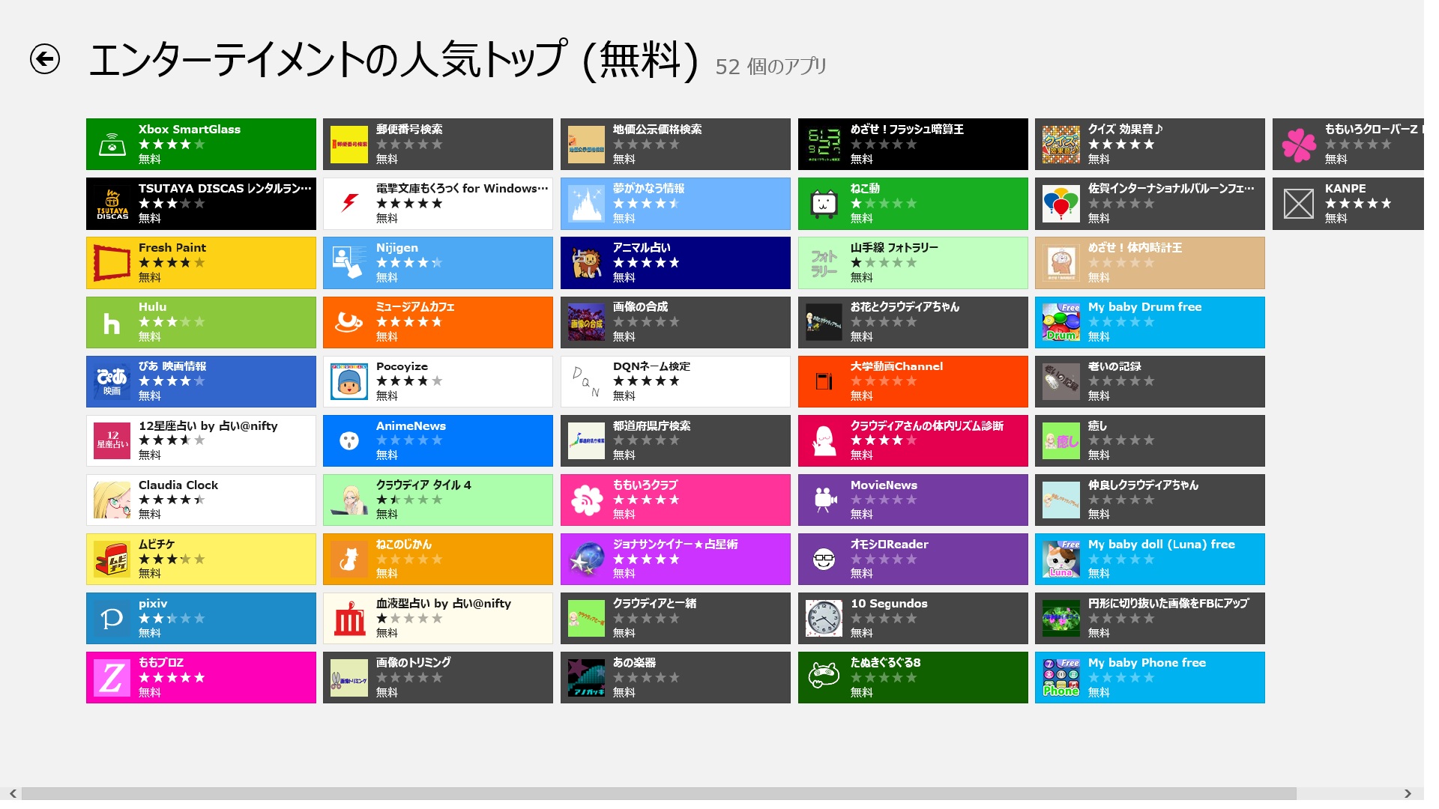Viewport: 1439px width, 809px height.
Task: Click the Hulu app icon
Action: [x=112, y=323]
